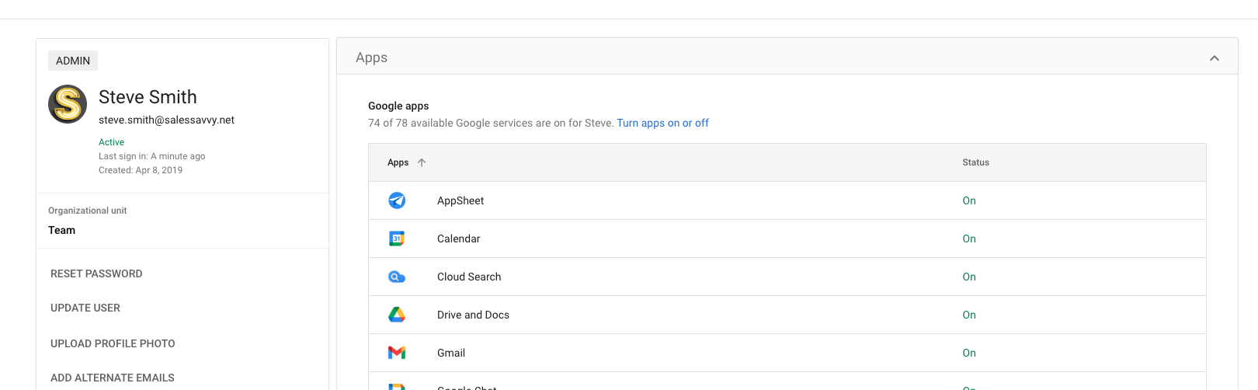Collapse the Apps panel with chevron
Viewport: 1258px width, 390px height.
point(1214,58)
